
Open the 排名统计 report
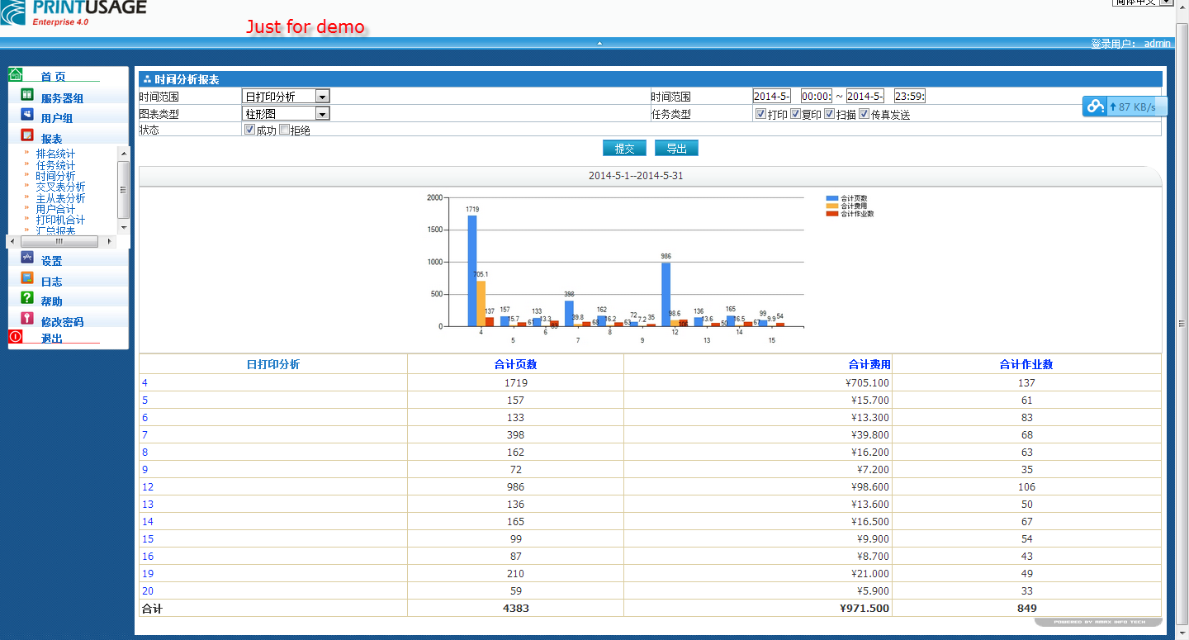55,154
